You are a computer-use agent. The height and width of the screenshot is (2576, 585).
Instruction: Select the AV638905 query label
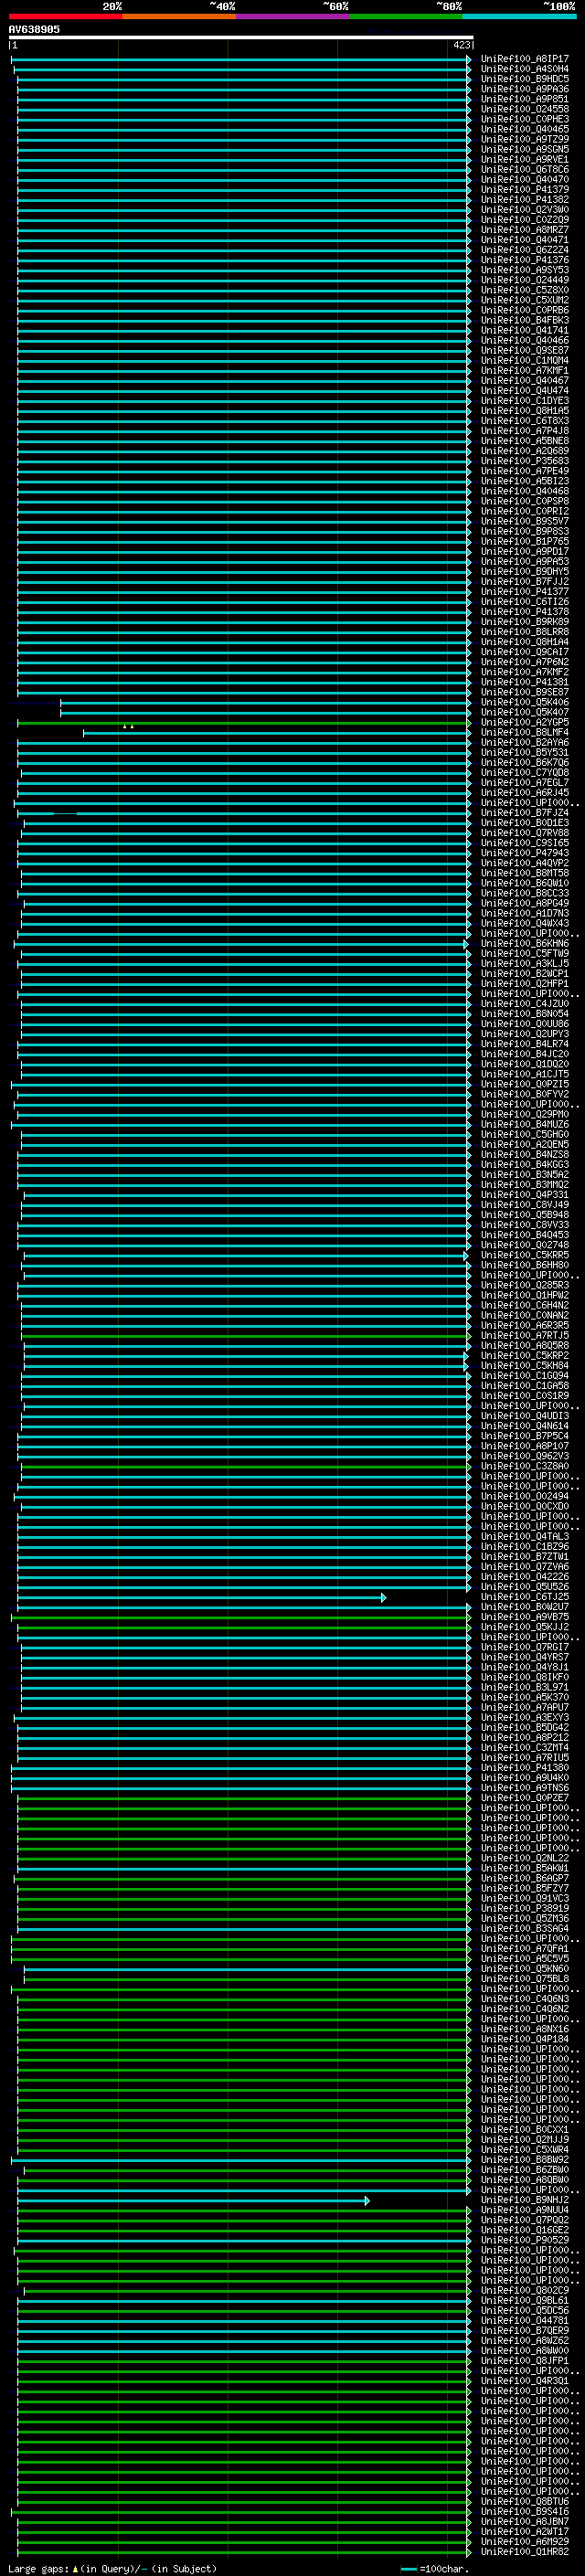34,30
